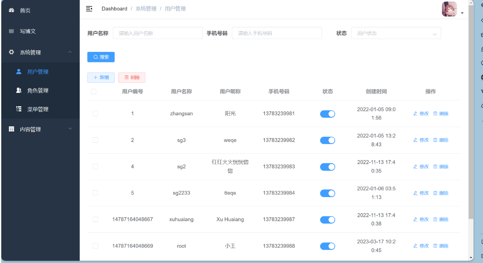Viewport: 483px width, 263px height.
Task: Open the 用户状态 dropdown
Action: tap(396, 33)
